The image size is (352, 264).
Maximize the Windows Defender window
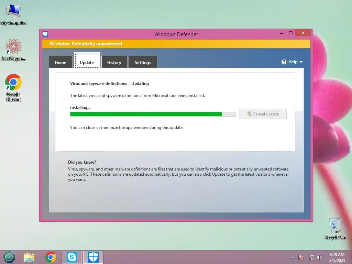point(291,33)
